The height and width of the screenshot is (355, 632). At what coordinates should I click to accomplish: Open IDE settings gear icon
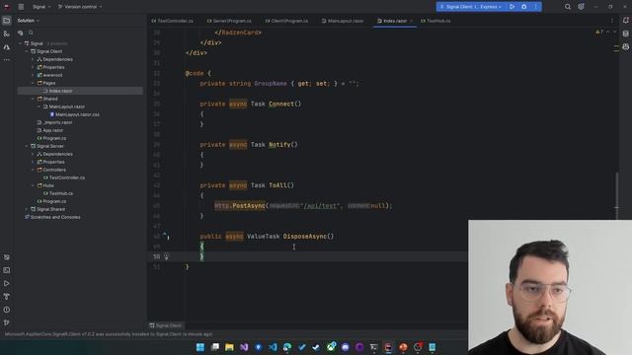(x=581, y=7)
